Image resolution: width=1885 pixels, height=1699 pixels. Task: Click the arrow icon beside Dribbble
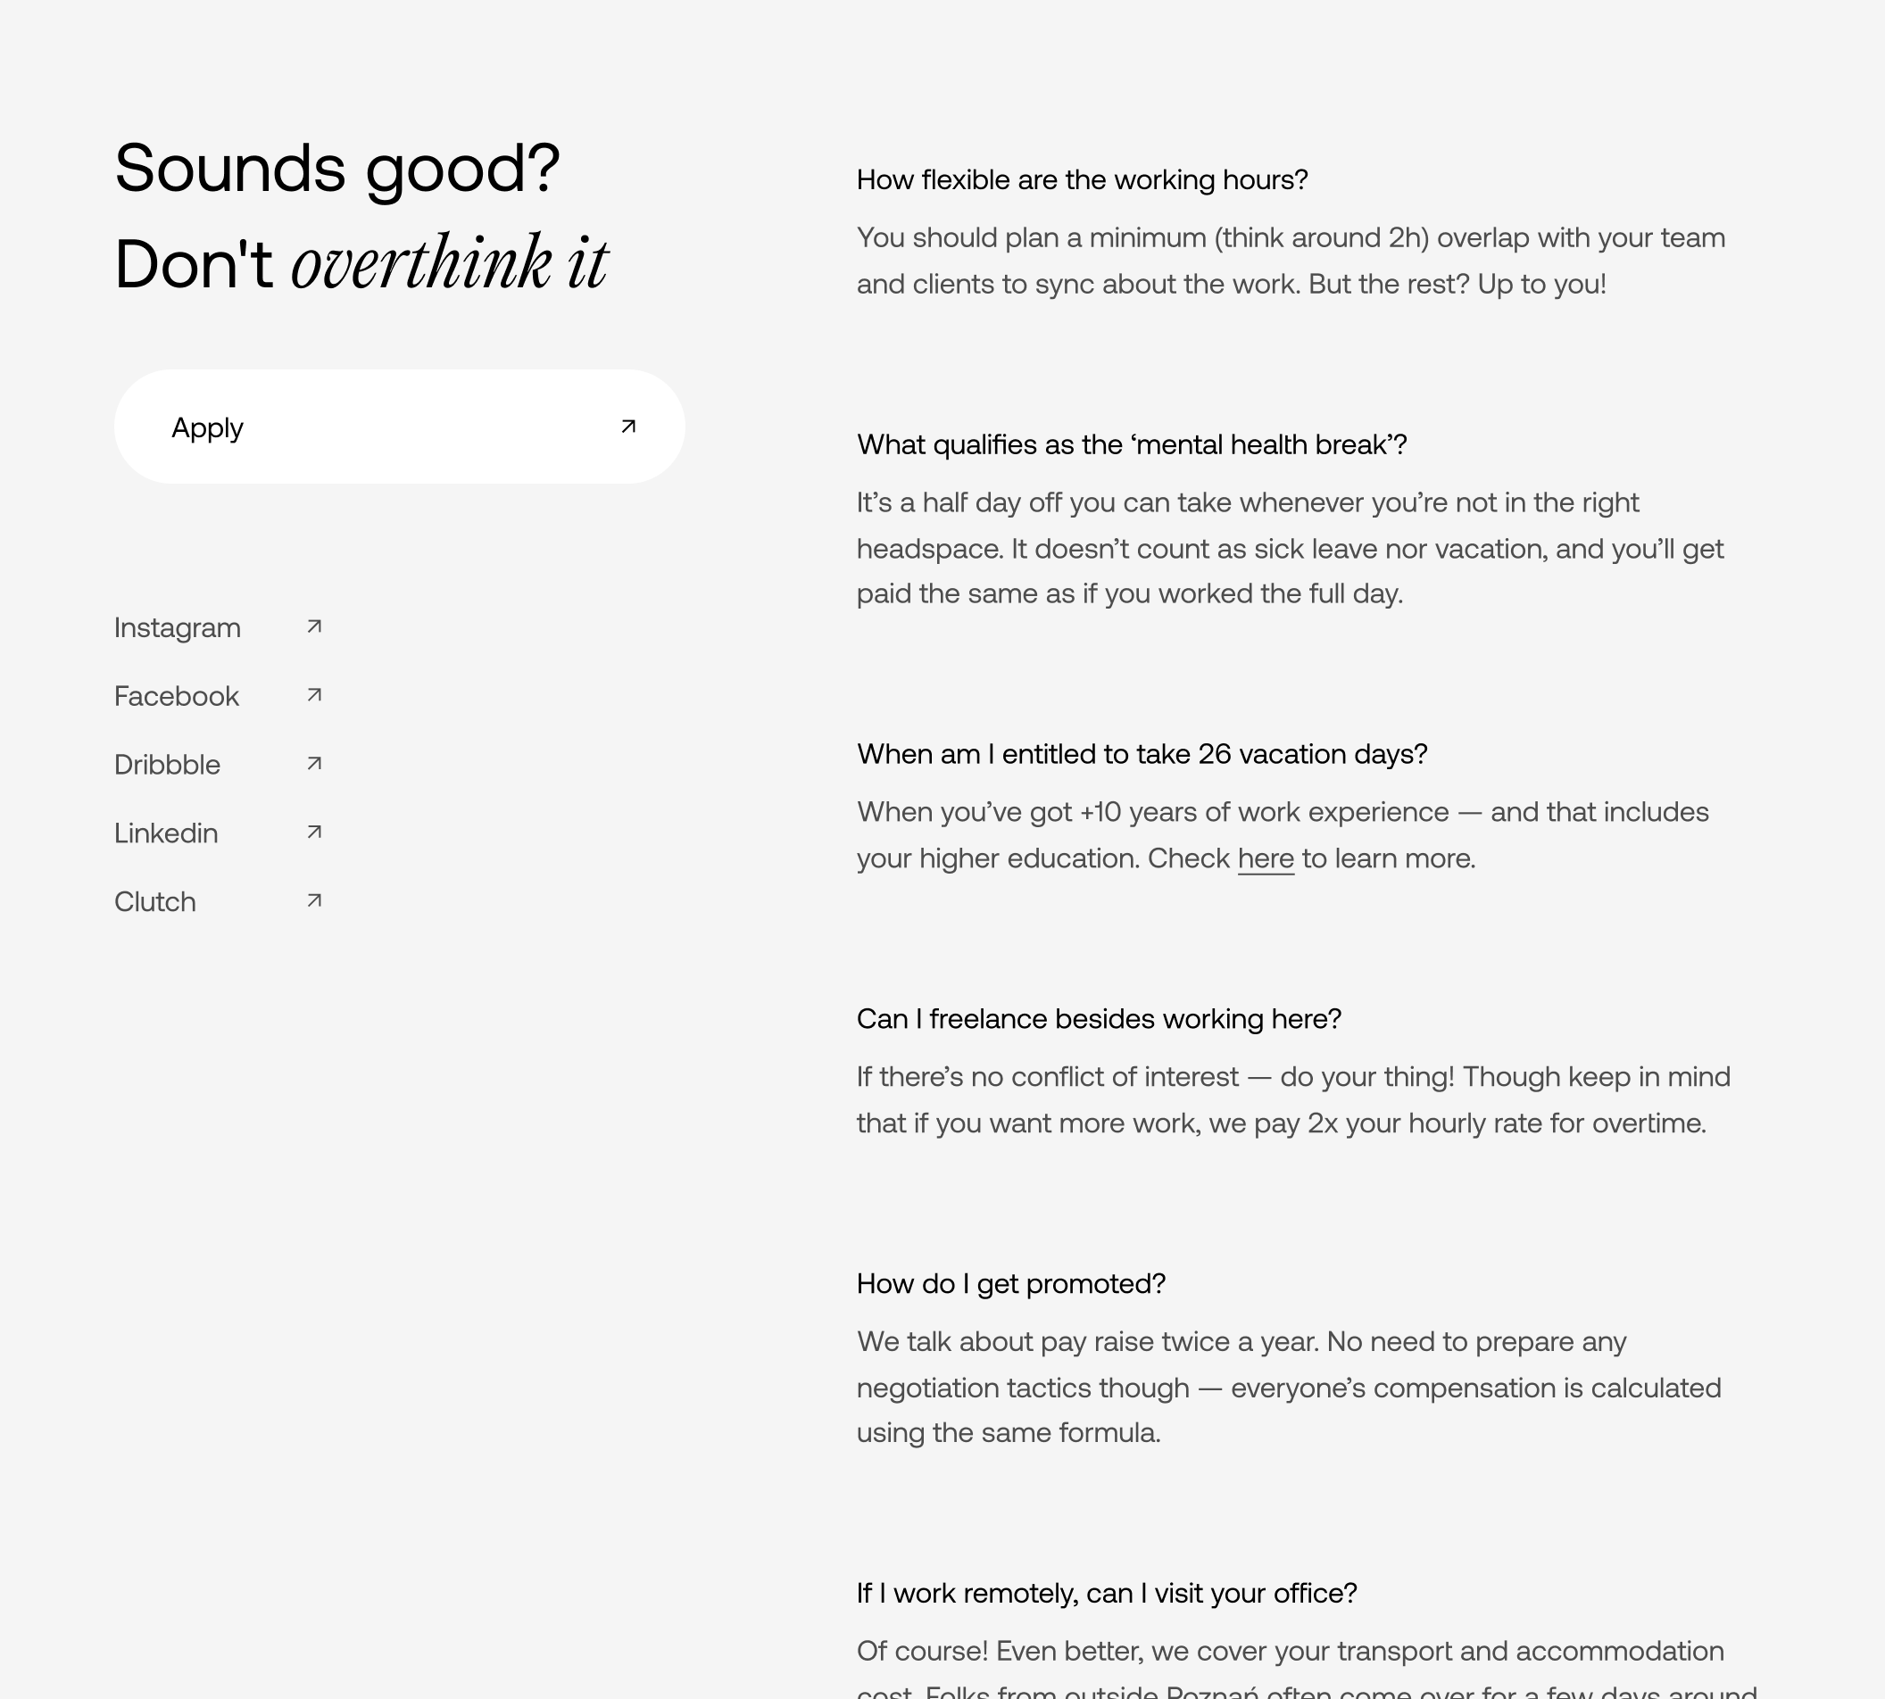(x=313, y=763)
